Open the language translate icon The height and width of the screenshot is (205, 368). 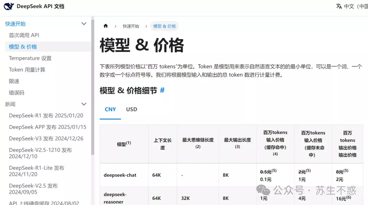coord(339,6)
